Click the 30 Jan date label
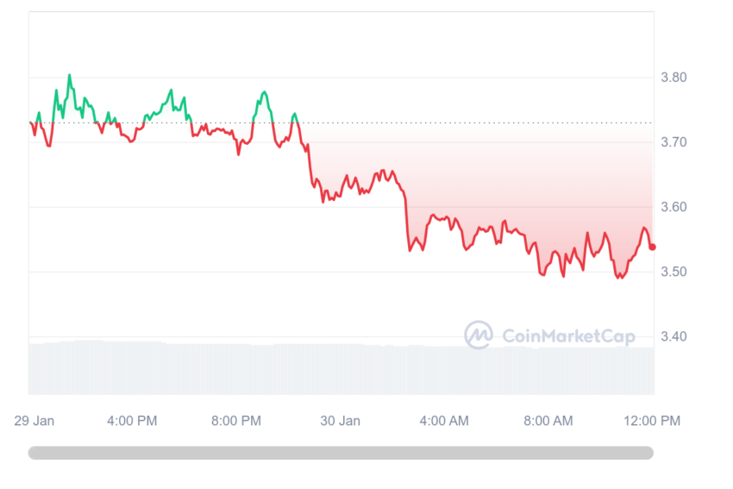Viewport: 733px width, 489px height. [340, 421]
